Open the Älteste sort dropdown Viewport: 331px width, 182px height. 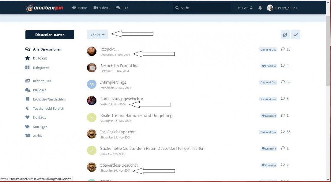pos(97,35)
